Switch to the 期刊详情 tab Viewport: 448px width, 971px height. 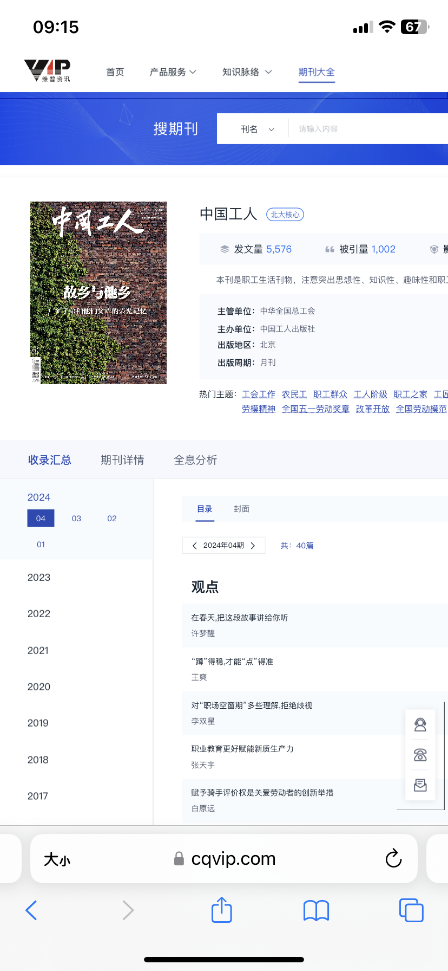[x=122, y=460]
